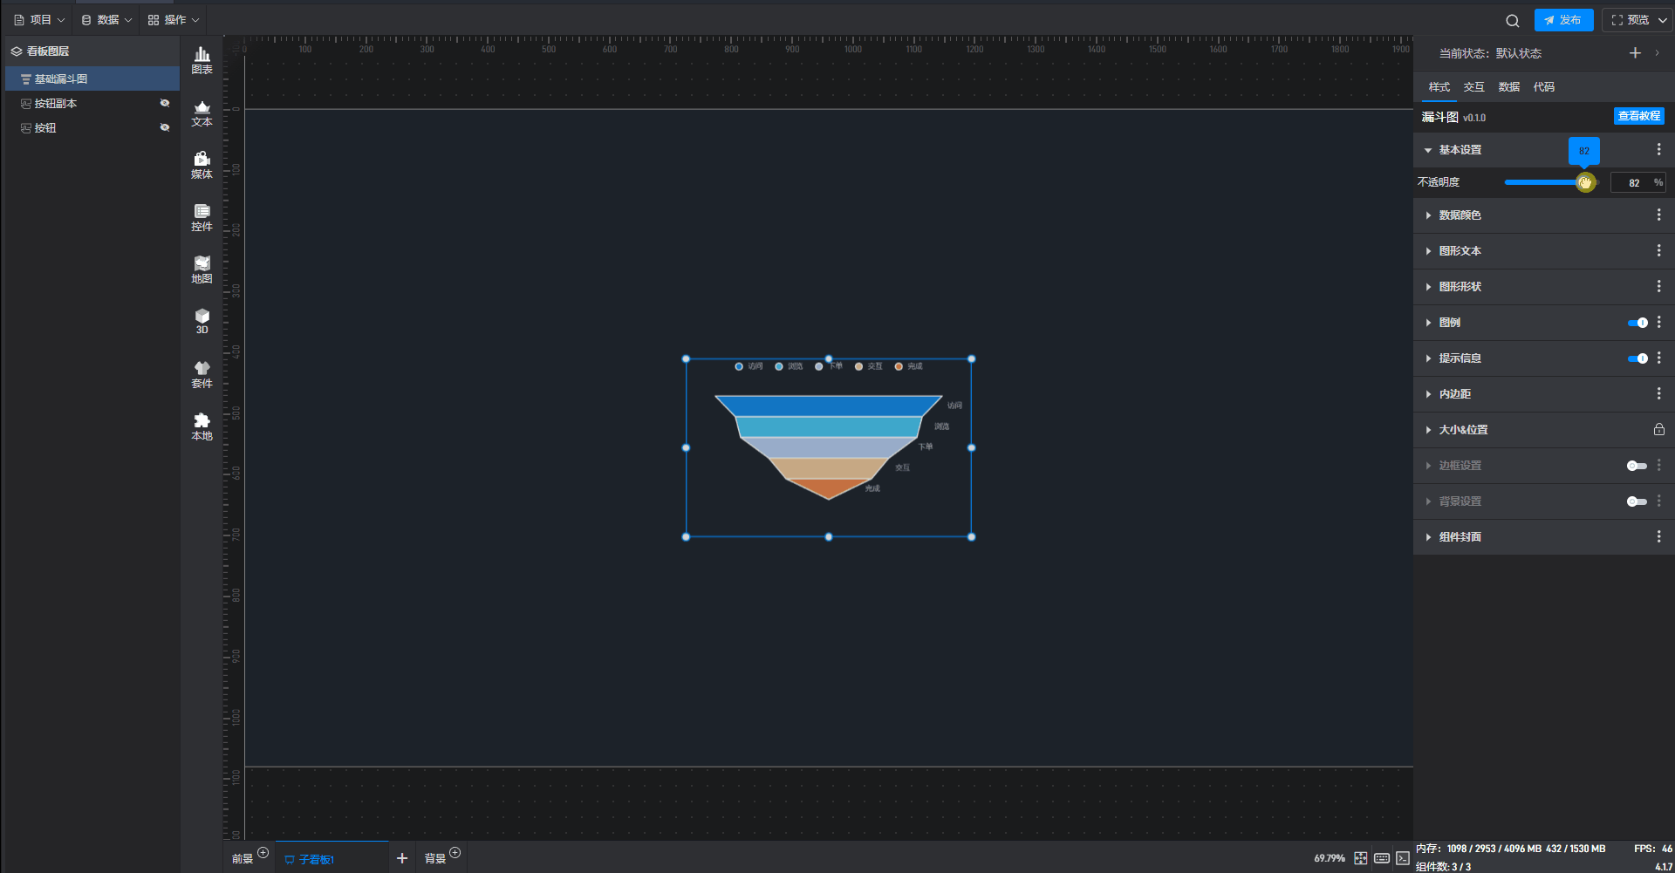
Task: Open the 套件 kit components icon
Action: click(202, 374)
